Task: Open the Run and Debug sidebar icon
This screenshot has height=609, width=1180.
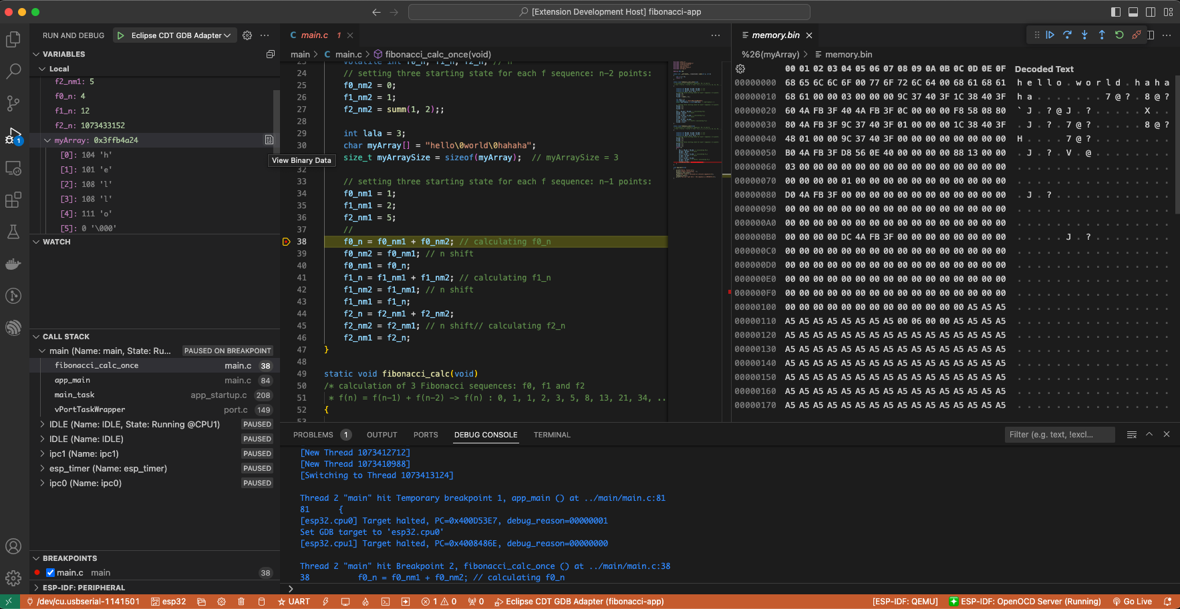Action: tap(13, 136)
